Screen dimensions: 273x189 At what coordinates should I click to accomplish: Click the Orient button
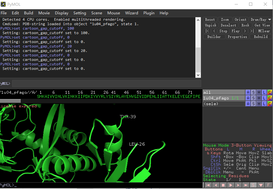pos(240,19)
